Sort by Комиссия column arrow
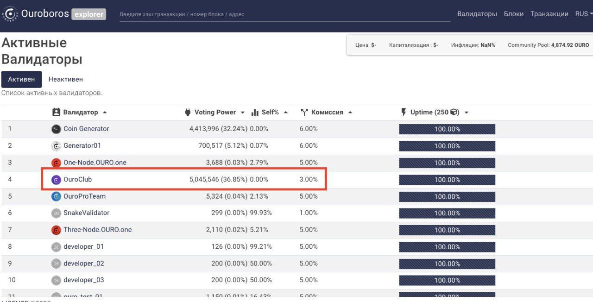 click(350, 113)
